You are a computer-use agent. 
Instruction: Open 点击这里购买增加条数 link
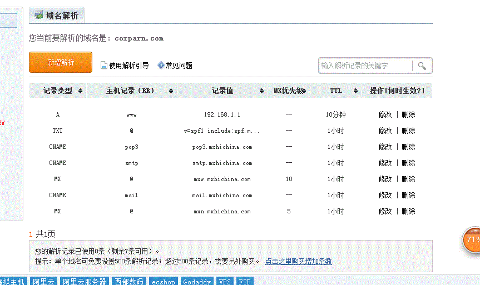click(298, 261)
